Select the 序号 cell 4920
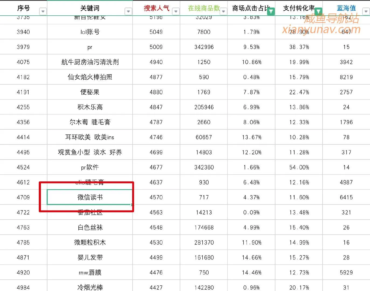This screenshot has height=291, width=370. pos(23,272)
